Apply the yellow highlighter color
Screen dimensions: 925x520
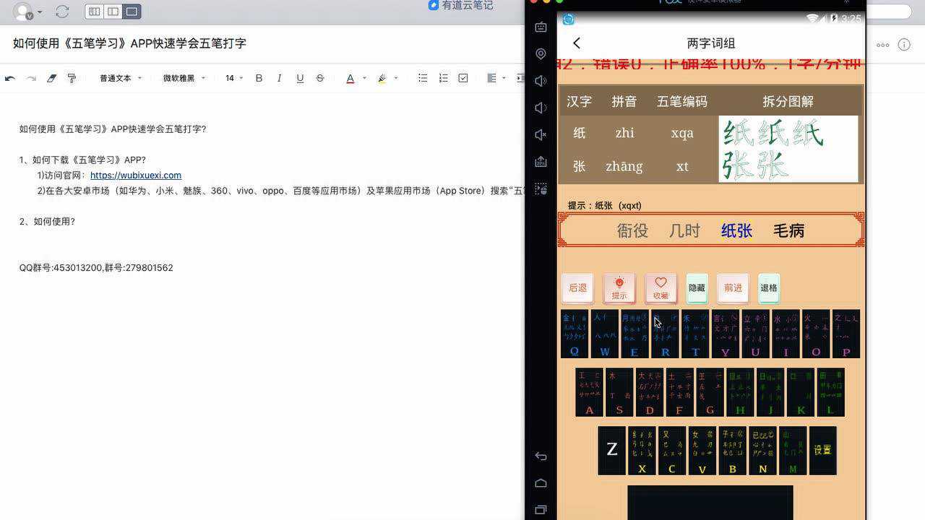[x=383, y=78]
